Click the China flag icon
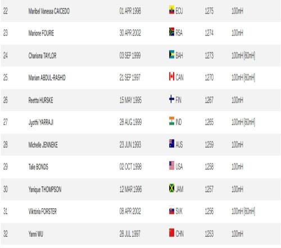This screenshot has width=281, height=248. (x=171, y=232)
